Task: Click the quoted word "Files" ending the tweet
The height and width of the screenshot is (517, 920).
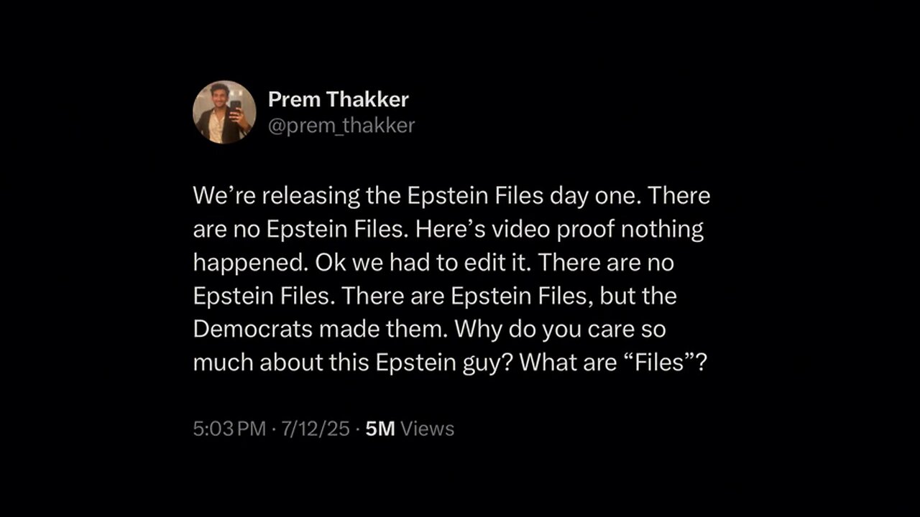Action: point(658,362)
